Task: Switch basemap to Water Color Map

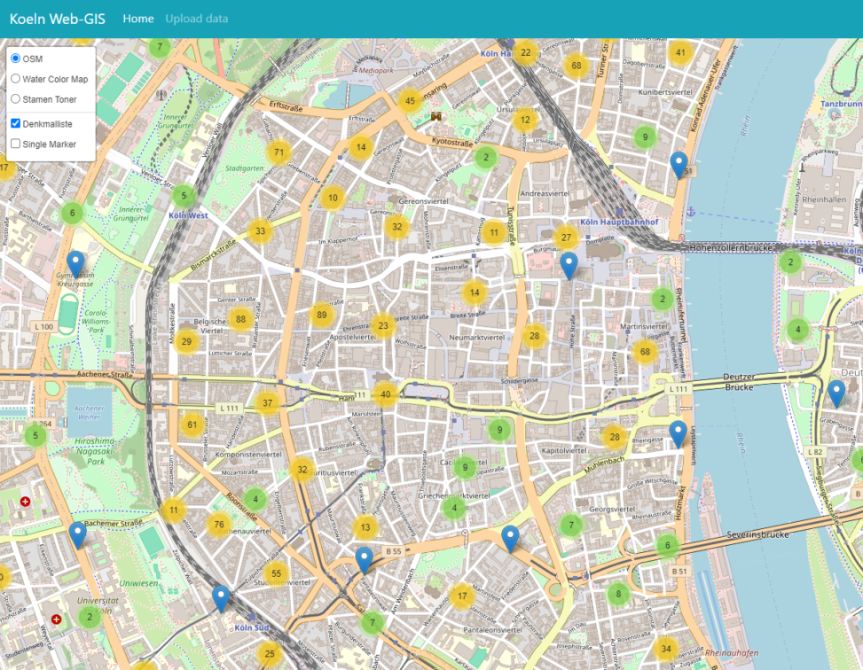Action: 15,79
